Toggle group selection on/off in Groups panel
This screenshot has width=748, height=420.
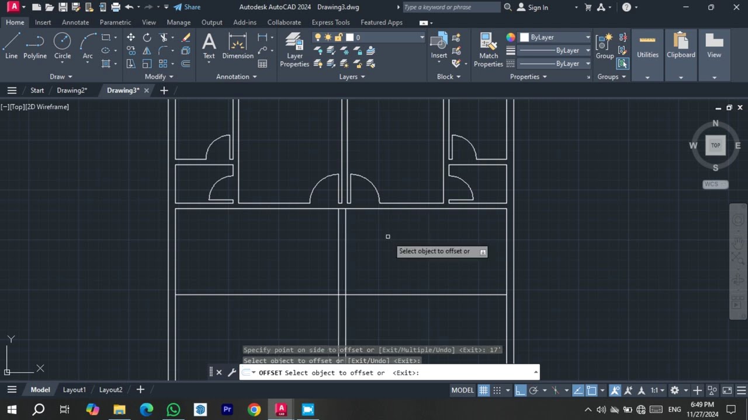(623, 64)
